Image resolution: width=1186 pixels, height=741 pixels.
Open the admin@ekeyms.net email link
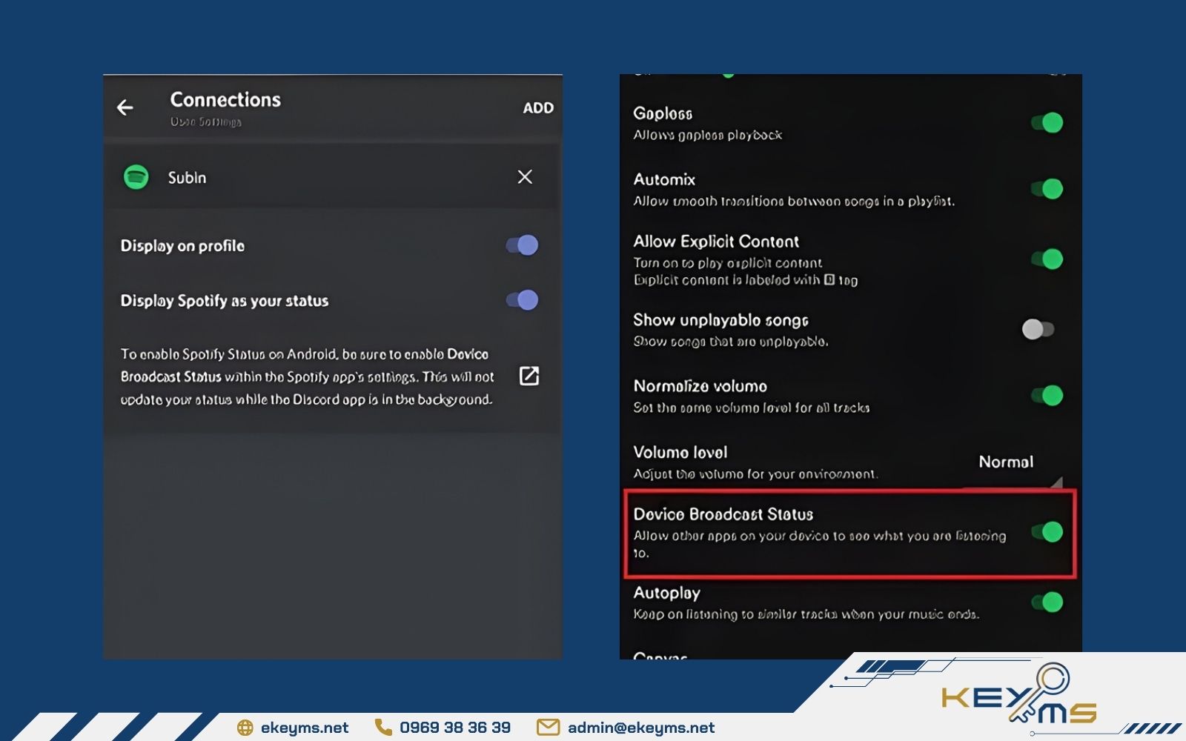(x=640, y=728)
